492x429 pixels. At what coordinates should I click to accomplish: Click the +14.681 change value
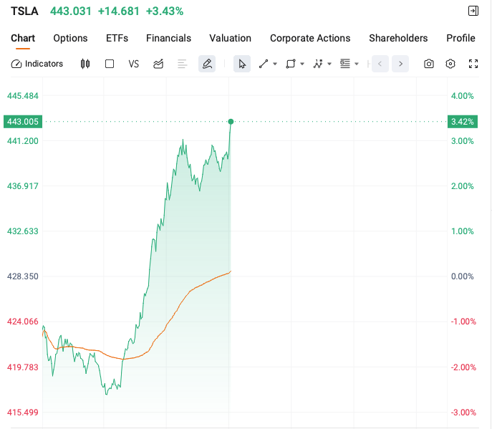click(x=119, y=11)
